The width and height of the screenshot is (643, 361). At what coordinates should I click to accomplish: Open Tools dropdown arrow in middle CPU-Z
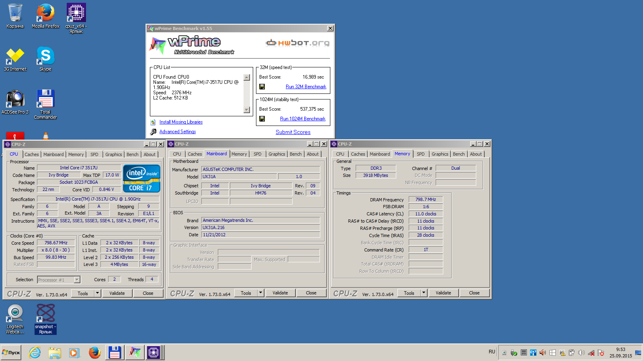pos(260,293)
